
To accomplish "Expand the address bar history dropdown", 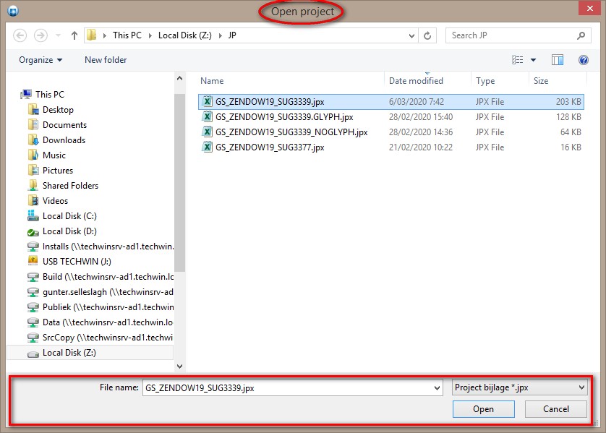I will [x=411, y=35].
